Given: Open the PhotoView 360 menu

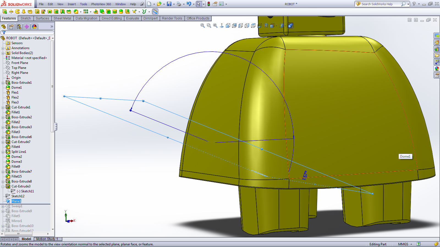Looking at the screenshot, I should pos(101,4).
